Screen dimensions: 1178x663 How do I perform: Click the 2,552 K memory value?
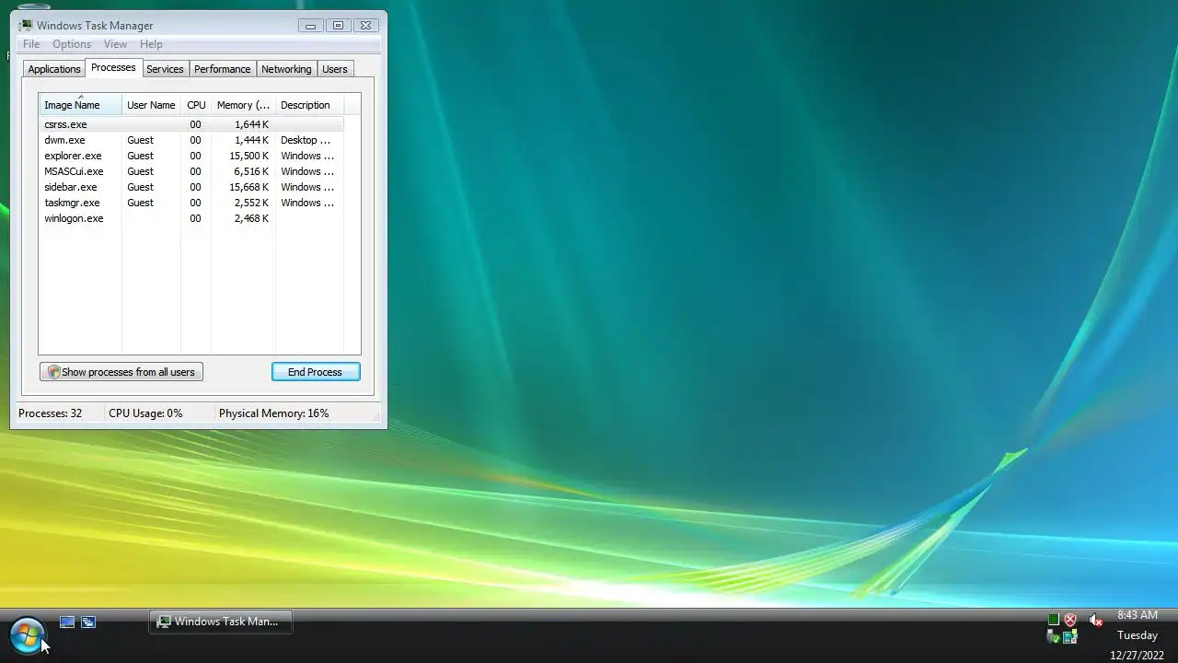[x=251, y=203]
